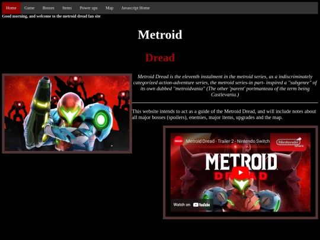320x240 pixels.
Task: Open the Power ups page
Action: [88, 8]
